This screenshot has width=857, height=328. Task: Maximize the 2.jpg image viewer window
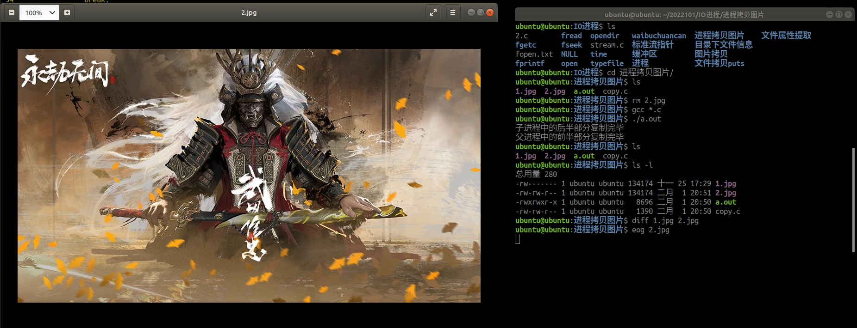tap(481, 12)
